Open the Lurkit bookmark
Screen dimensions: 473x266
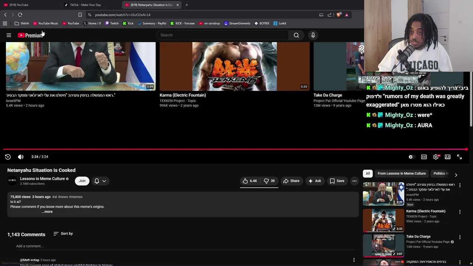[280, 23]
